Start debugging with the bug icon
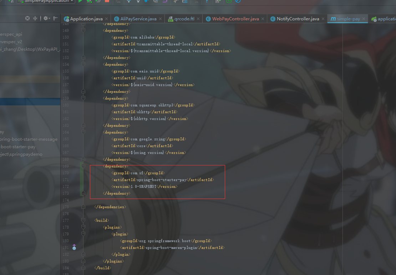 click(89, 1)
